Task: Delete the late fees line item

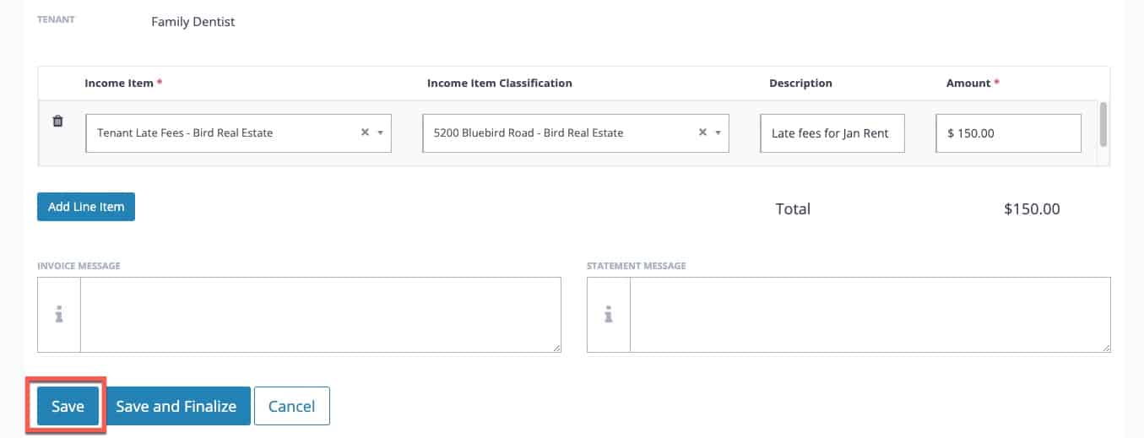Action: coord(57,121)
